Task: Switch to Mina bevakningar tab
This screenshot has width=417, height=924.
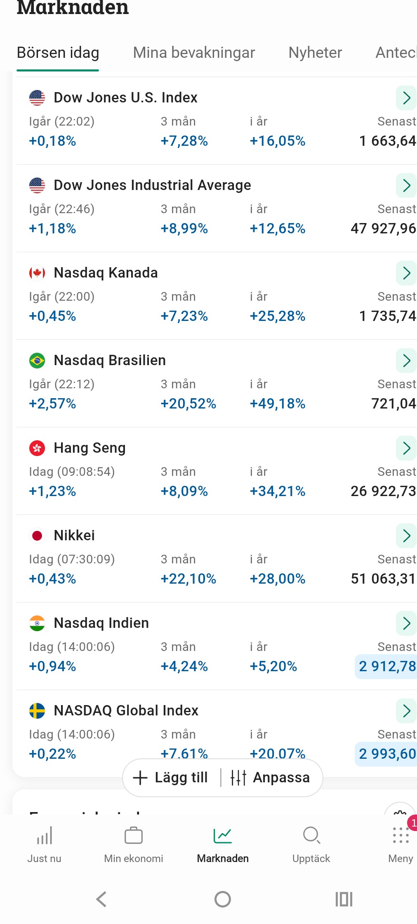Action: [194, 53]
